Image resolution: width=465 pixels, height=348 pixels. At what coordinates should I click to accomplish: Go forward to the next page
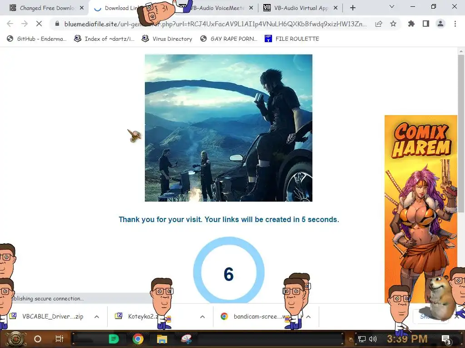point(25,24)
